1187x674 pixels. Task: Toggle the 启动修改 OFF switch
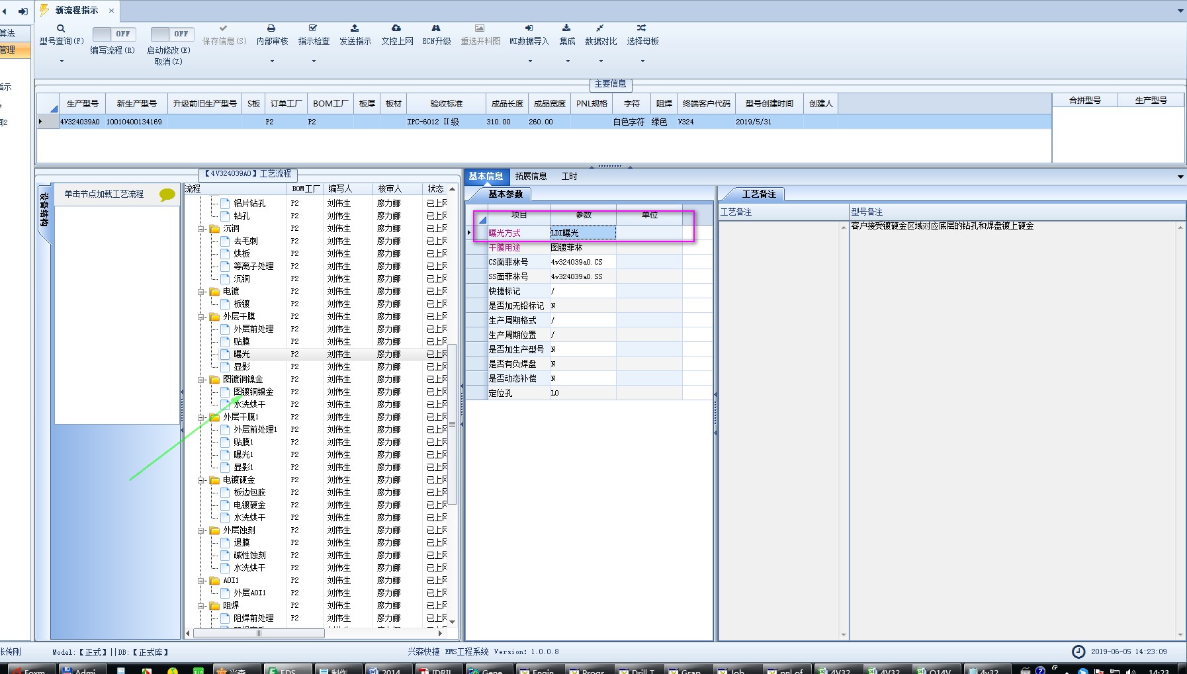pyautogui.click(x=172, y=34)
